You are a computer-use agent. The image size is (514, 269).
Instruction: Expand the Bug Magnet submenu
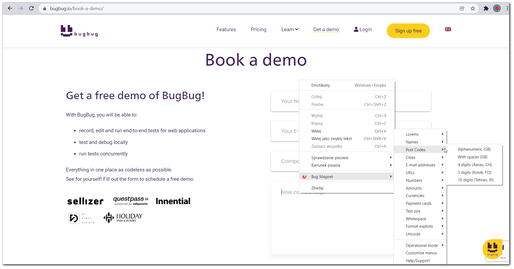(346, 176)
